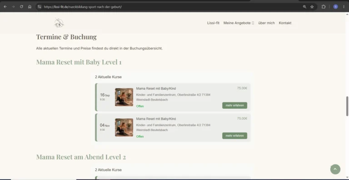Open the browser extensions puzzle icon

(x=324, y=7)
